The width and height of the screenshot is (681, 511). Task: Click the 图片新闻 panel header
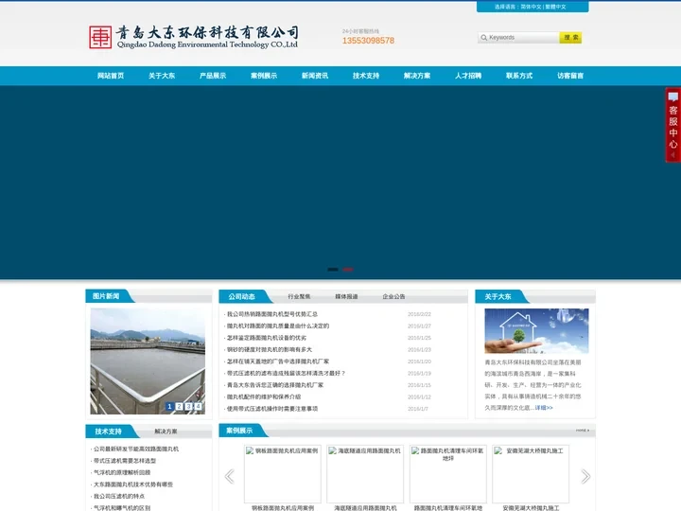(x=106, y=296)
